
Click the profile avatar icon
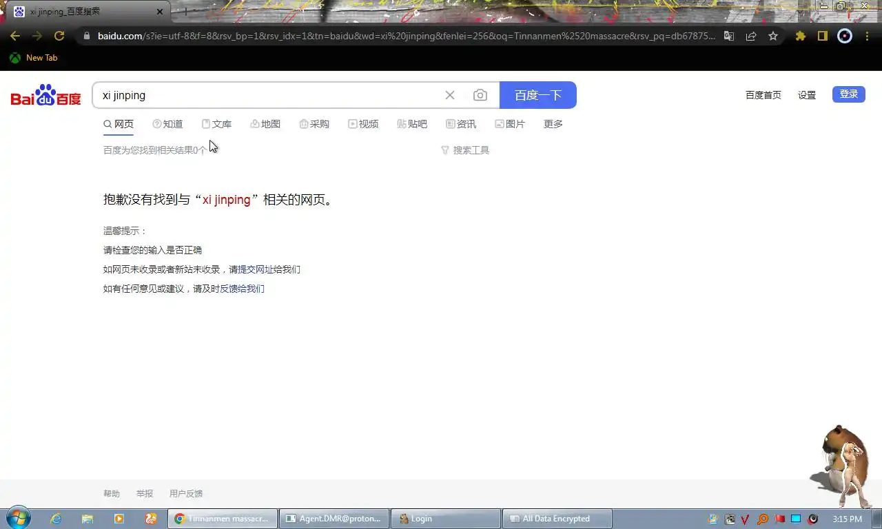point(845,36)
